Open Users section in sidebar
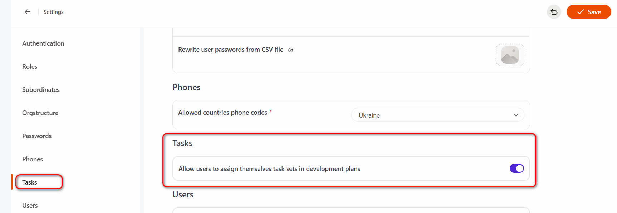Screen dimensions: 617x213 (30, 206)
